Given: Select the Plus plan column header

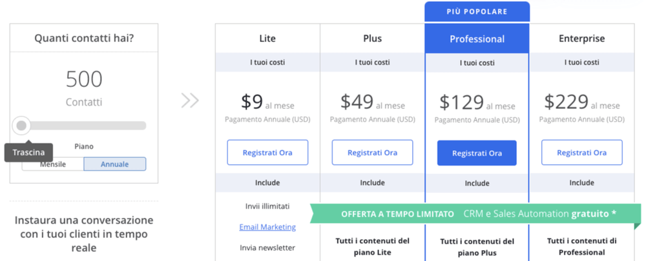Looking at the screenshot, I should coord(373,39).
